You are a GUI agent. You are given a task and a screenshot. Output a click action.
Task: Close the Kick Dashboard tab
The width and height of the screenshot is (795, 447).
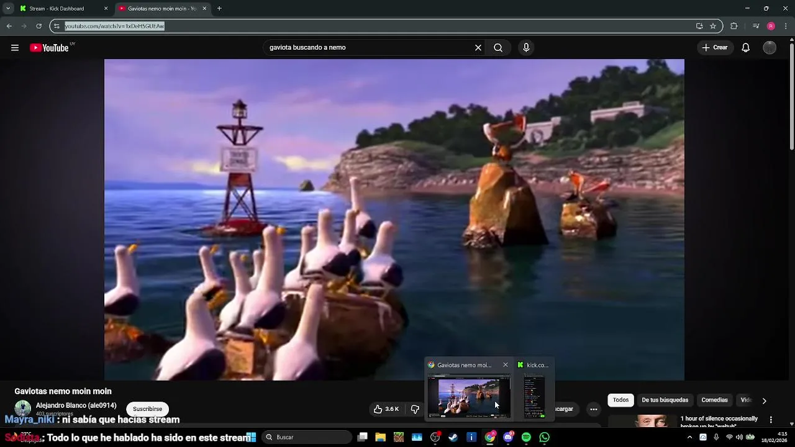(x=106, y=9)
